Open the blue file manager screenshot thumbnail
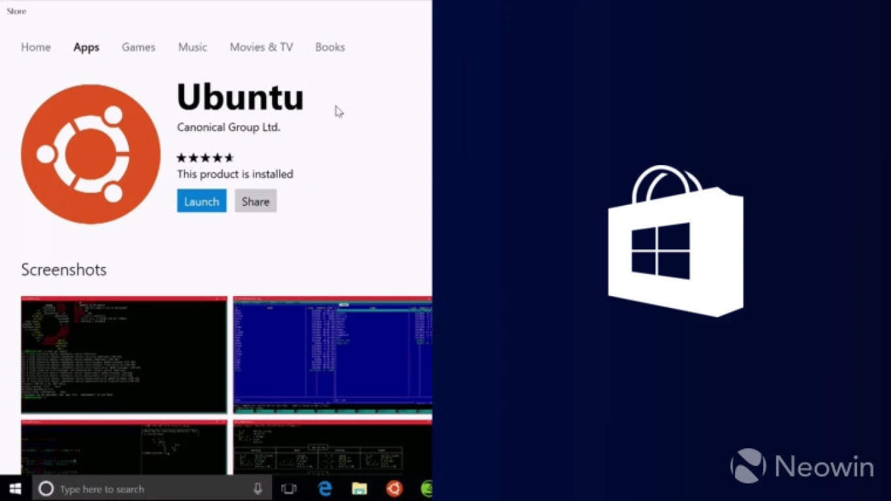Screen dimensions: 891x501 pyautogui.click(x=333, y=355)
